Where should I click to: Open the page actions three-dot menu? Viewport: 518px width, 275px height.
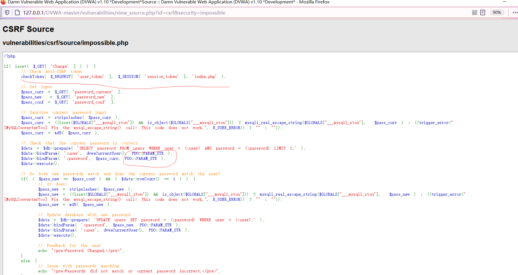tap(515, 13)
